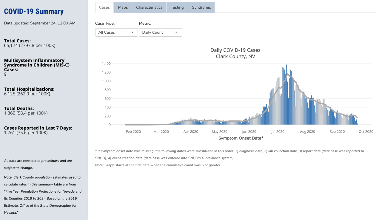Click the COVID-19 Summary heading

34,11
